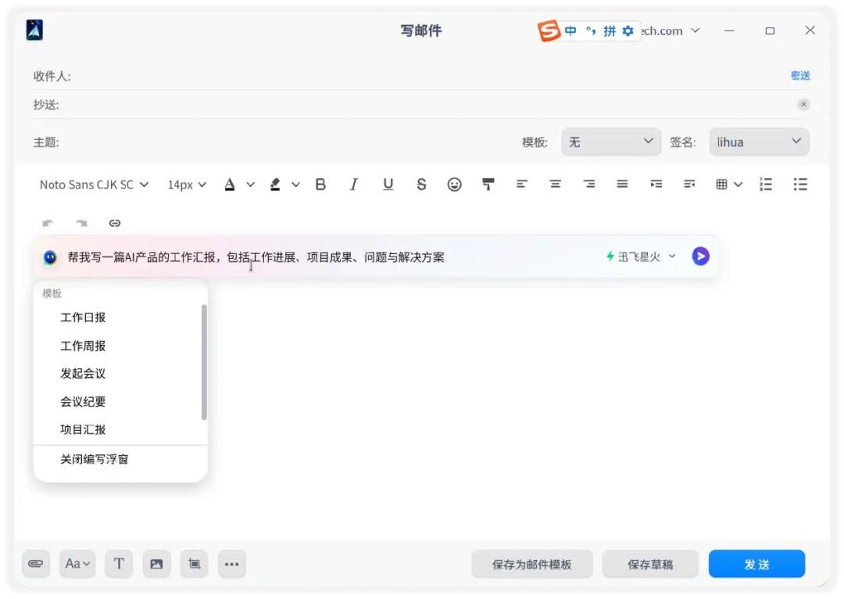Open the template dropdown showing 无
Viewport: 844px width, 599px height.
(611, 142)
